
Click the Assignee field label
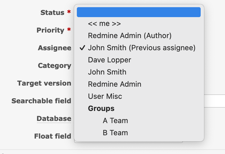54,48
